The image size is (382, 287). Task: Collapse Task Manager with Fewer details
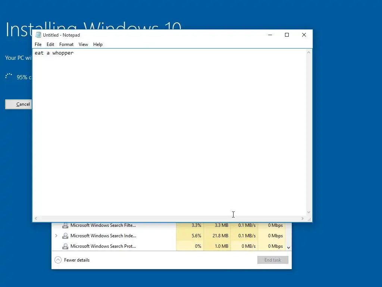72,260
